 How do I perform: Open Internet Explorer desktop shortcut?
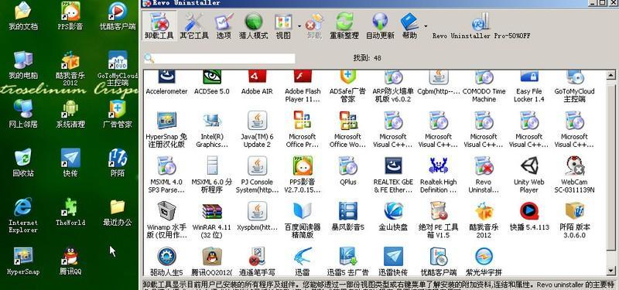point(23,216)
